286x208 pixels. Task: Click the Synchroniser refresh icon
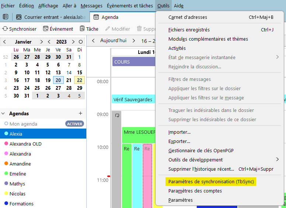[x=5, y=29]
